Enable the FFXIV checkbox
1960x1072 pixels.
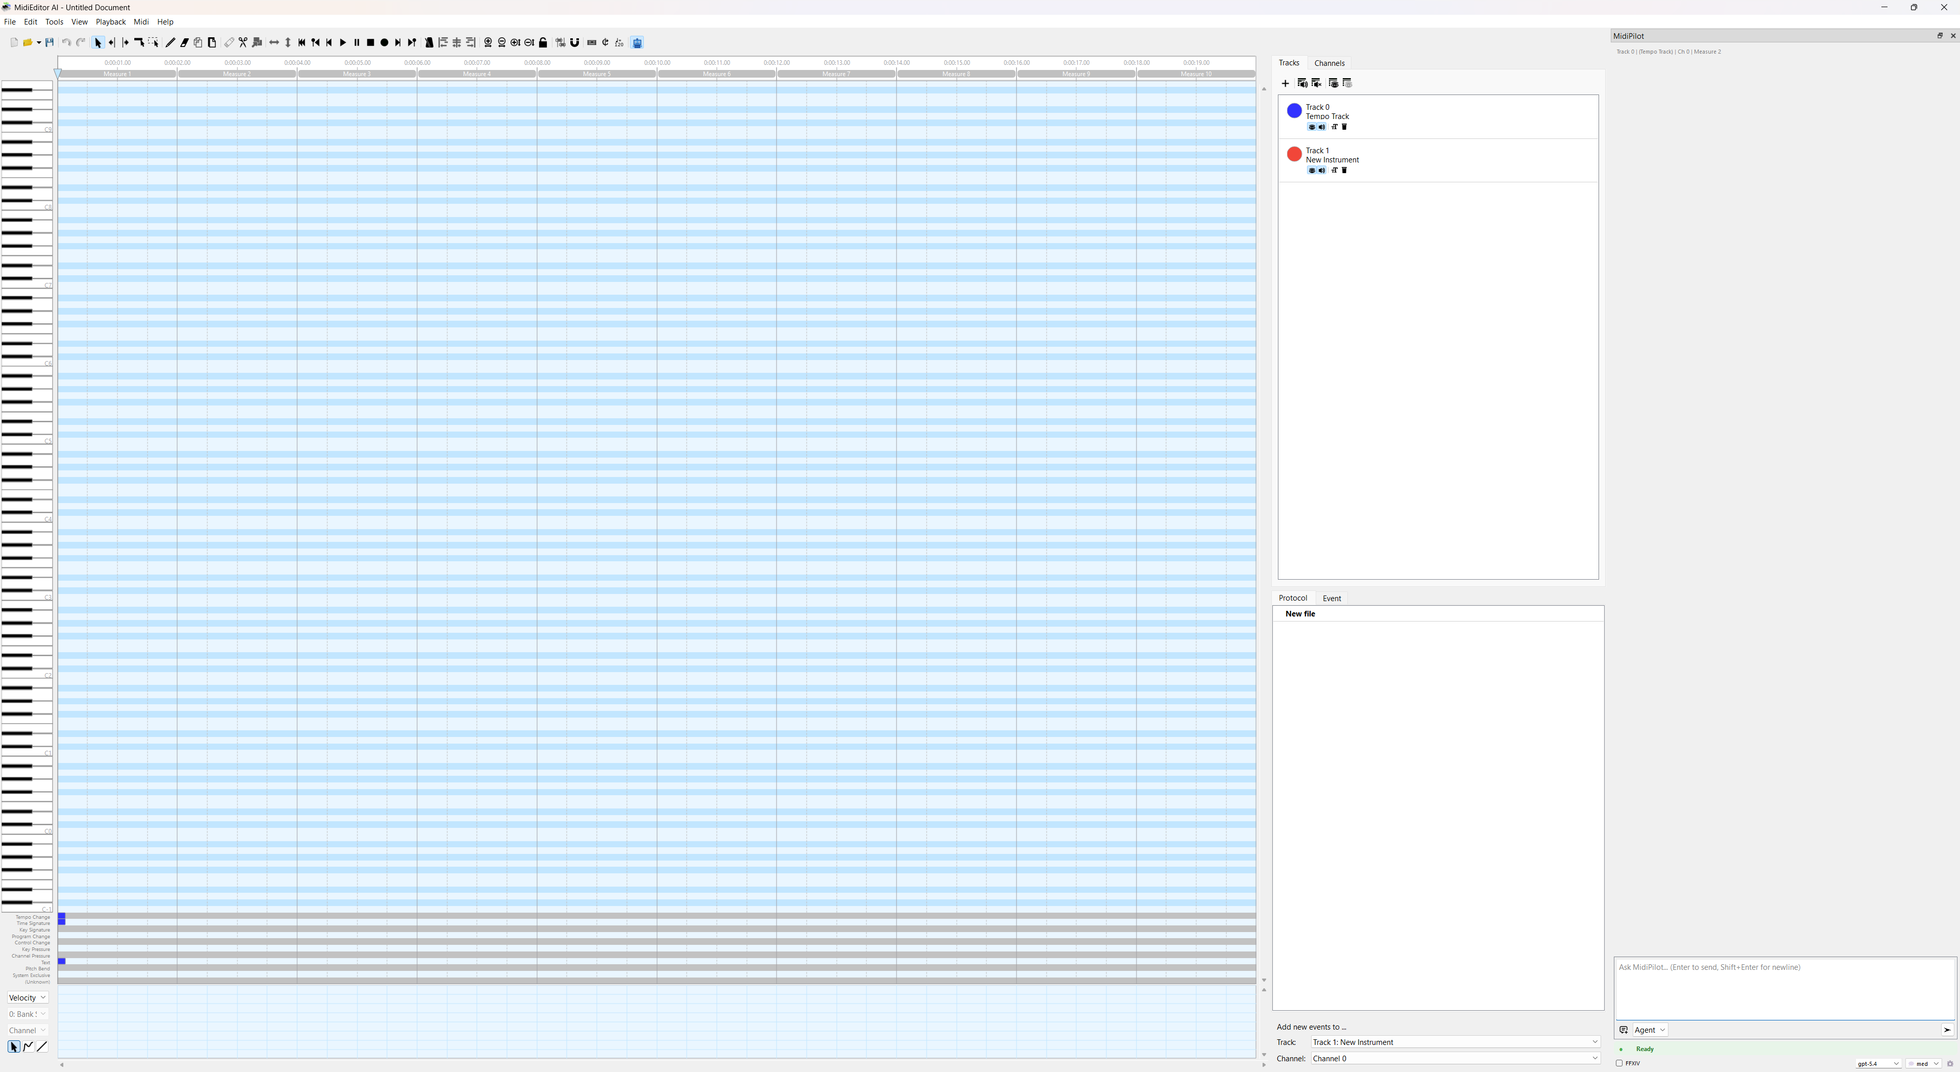coord(1619,1063)
